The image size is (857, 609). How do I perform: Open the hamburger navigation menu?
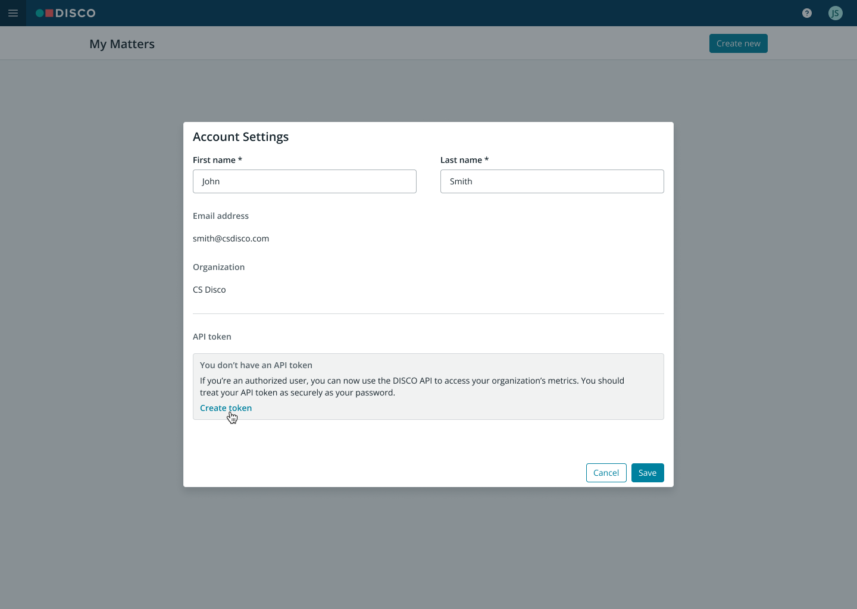coord(13,13)
